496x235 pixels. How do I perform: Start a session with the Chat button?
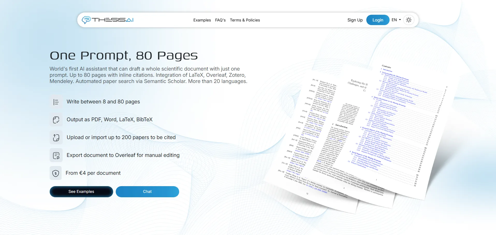pos(147,192)
